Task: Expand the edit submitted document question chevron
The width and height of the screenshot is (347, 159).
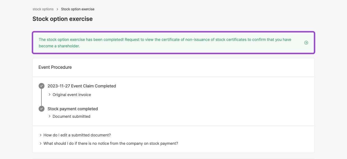Action: coord(41,135)
